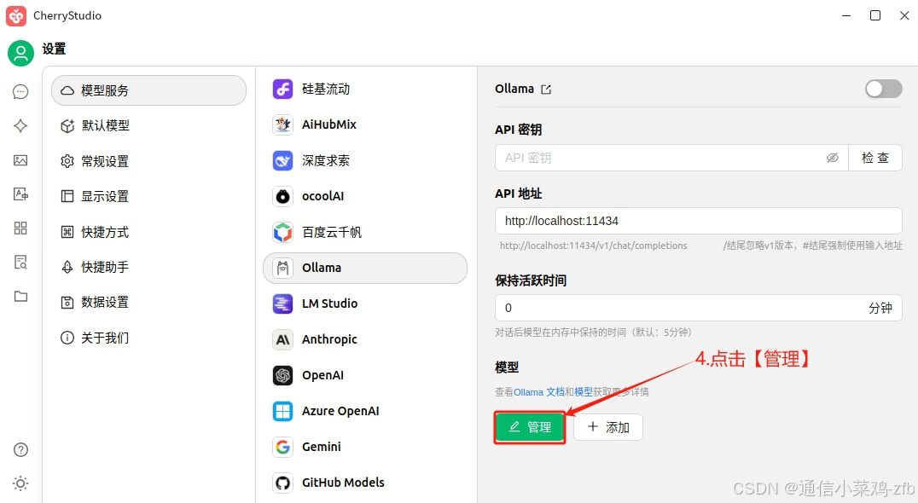Open Ollama external link icon

pos(546,90)
